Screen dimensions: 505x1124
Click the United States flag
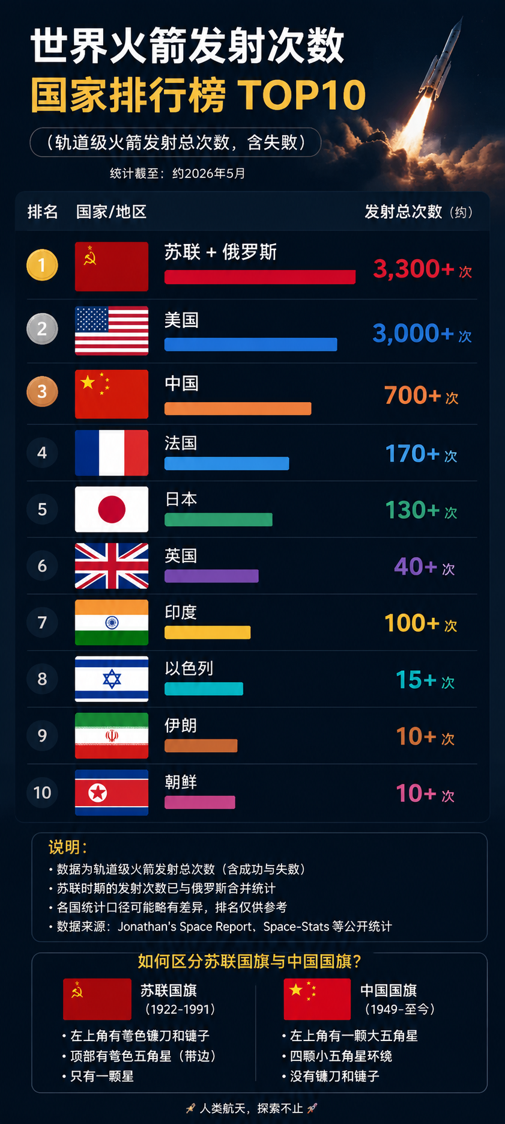point(112,331)
